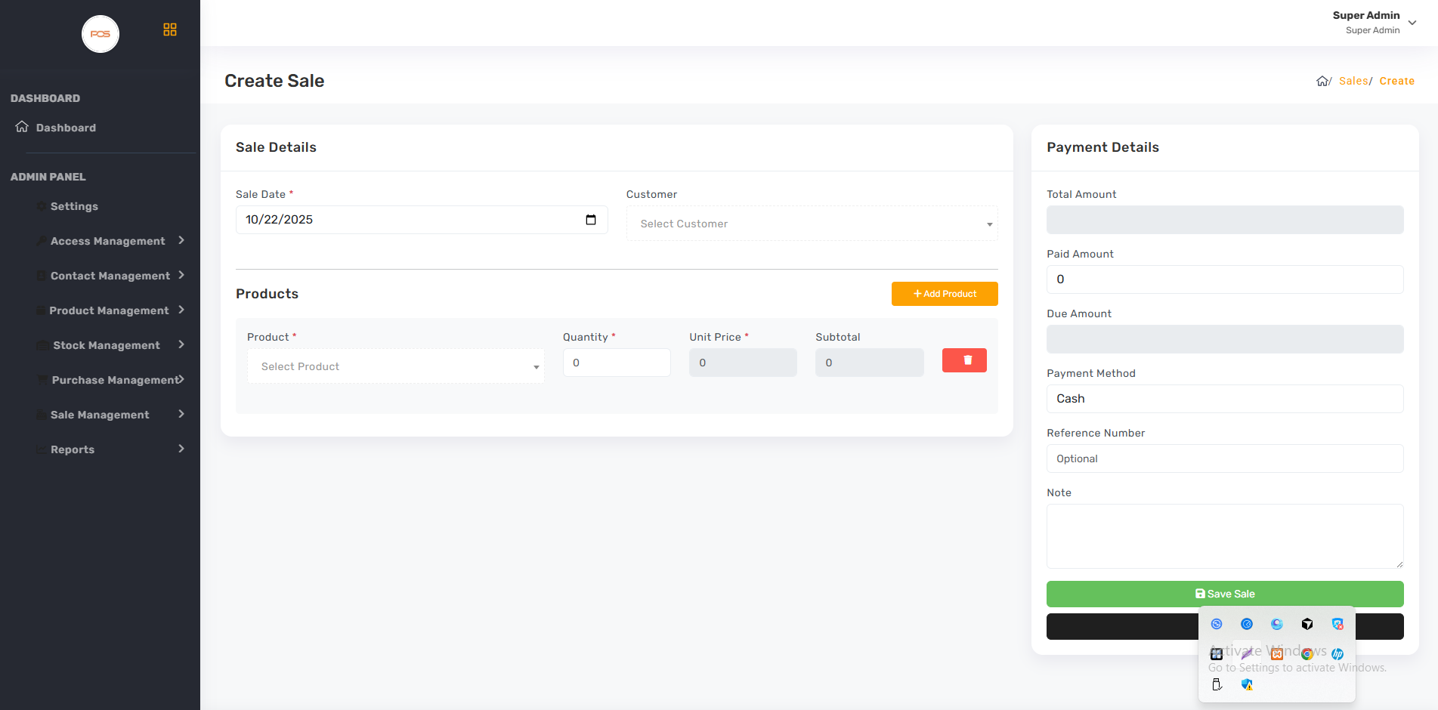Open Dashboard from the sidebar
This screenshot has width=1438, height=710.
pos(66,128)
